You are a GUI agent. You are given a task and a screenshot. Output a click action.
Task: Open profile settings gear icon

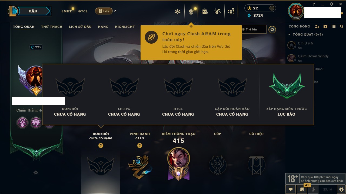[272, 30]
